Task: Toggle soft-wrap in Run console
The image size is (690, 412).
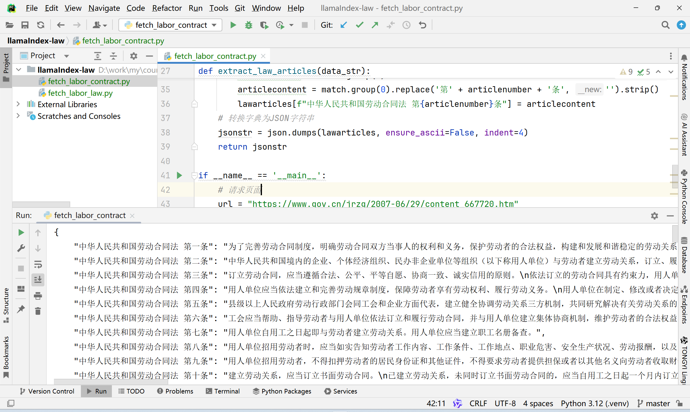Action: tap(38, 265)
